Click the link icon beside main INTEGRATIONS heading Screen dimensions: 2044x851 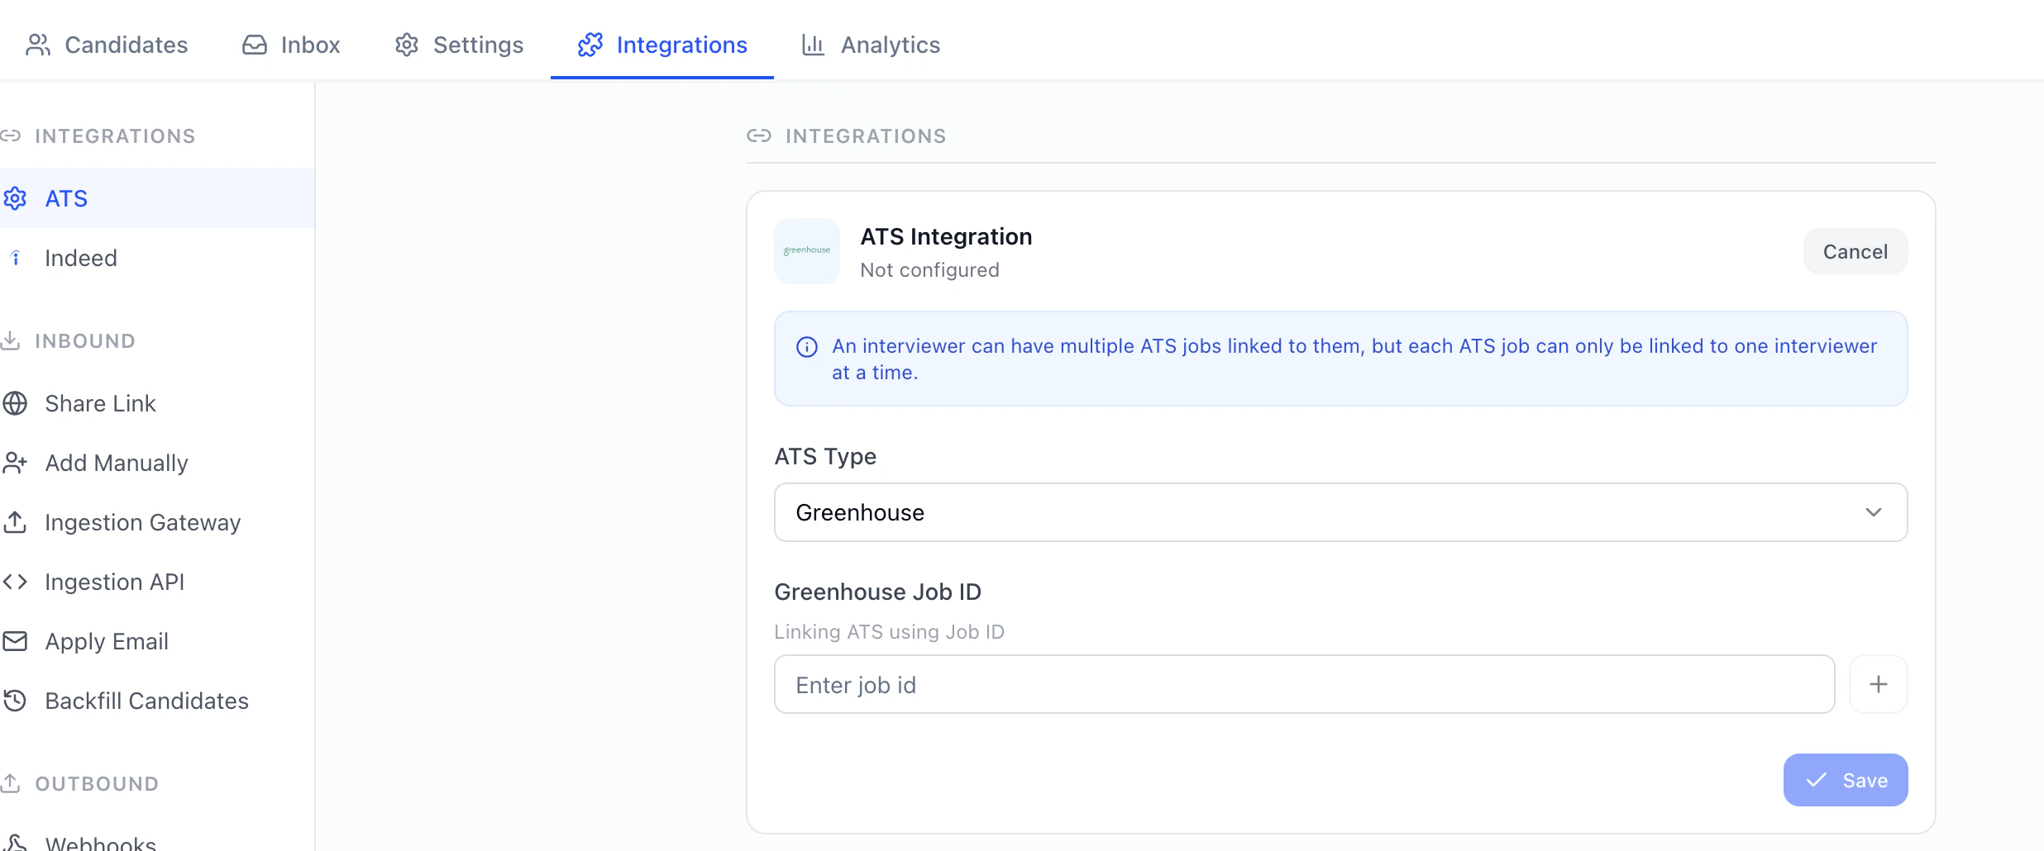[x=759, y=135]
